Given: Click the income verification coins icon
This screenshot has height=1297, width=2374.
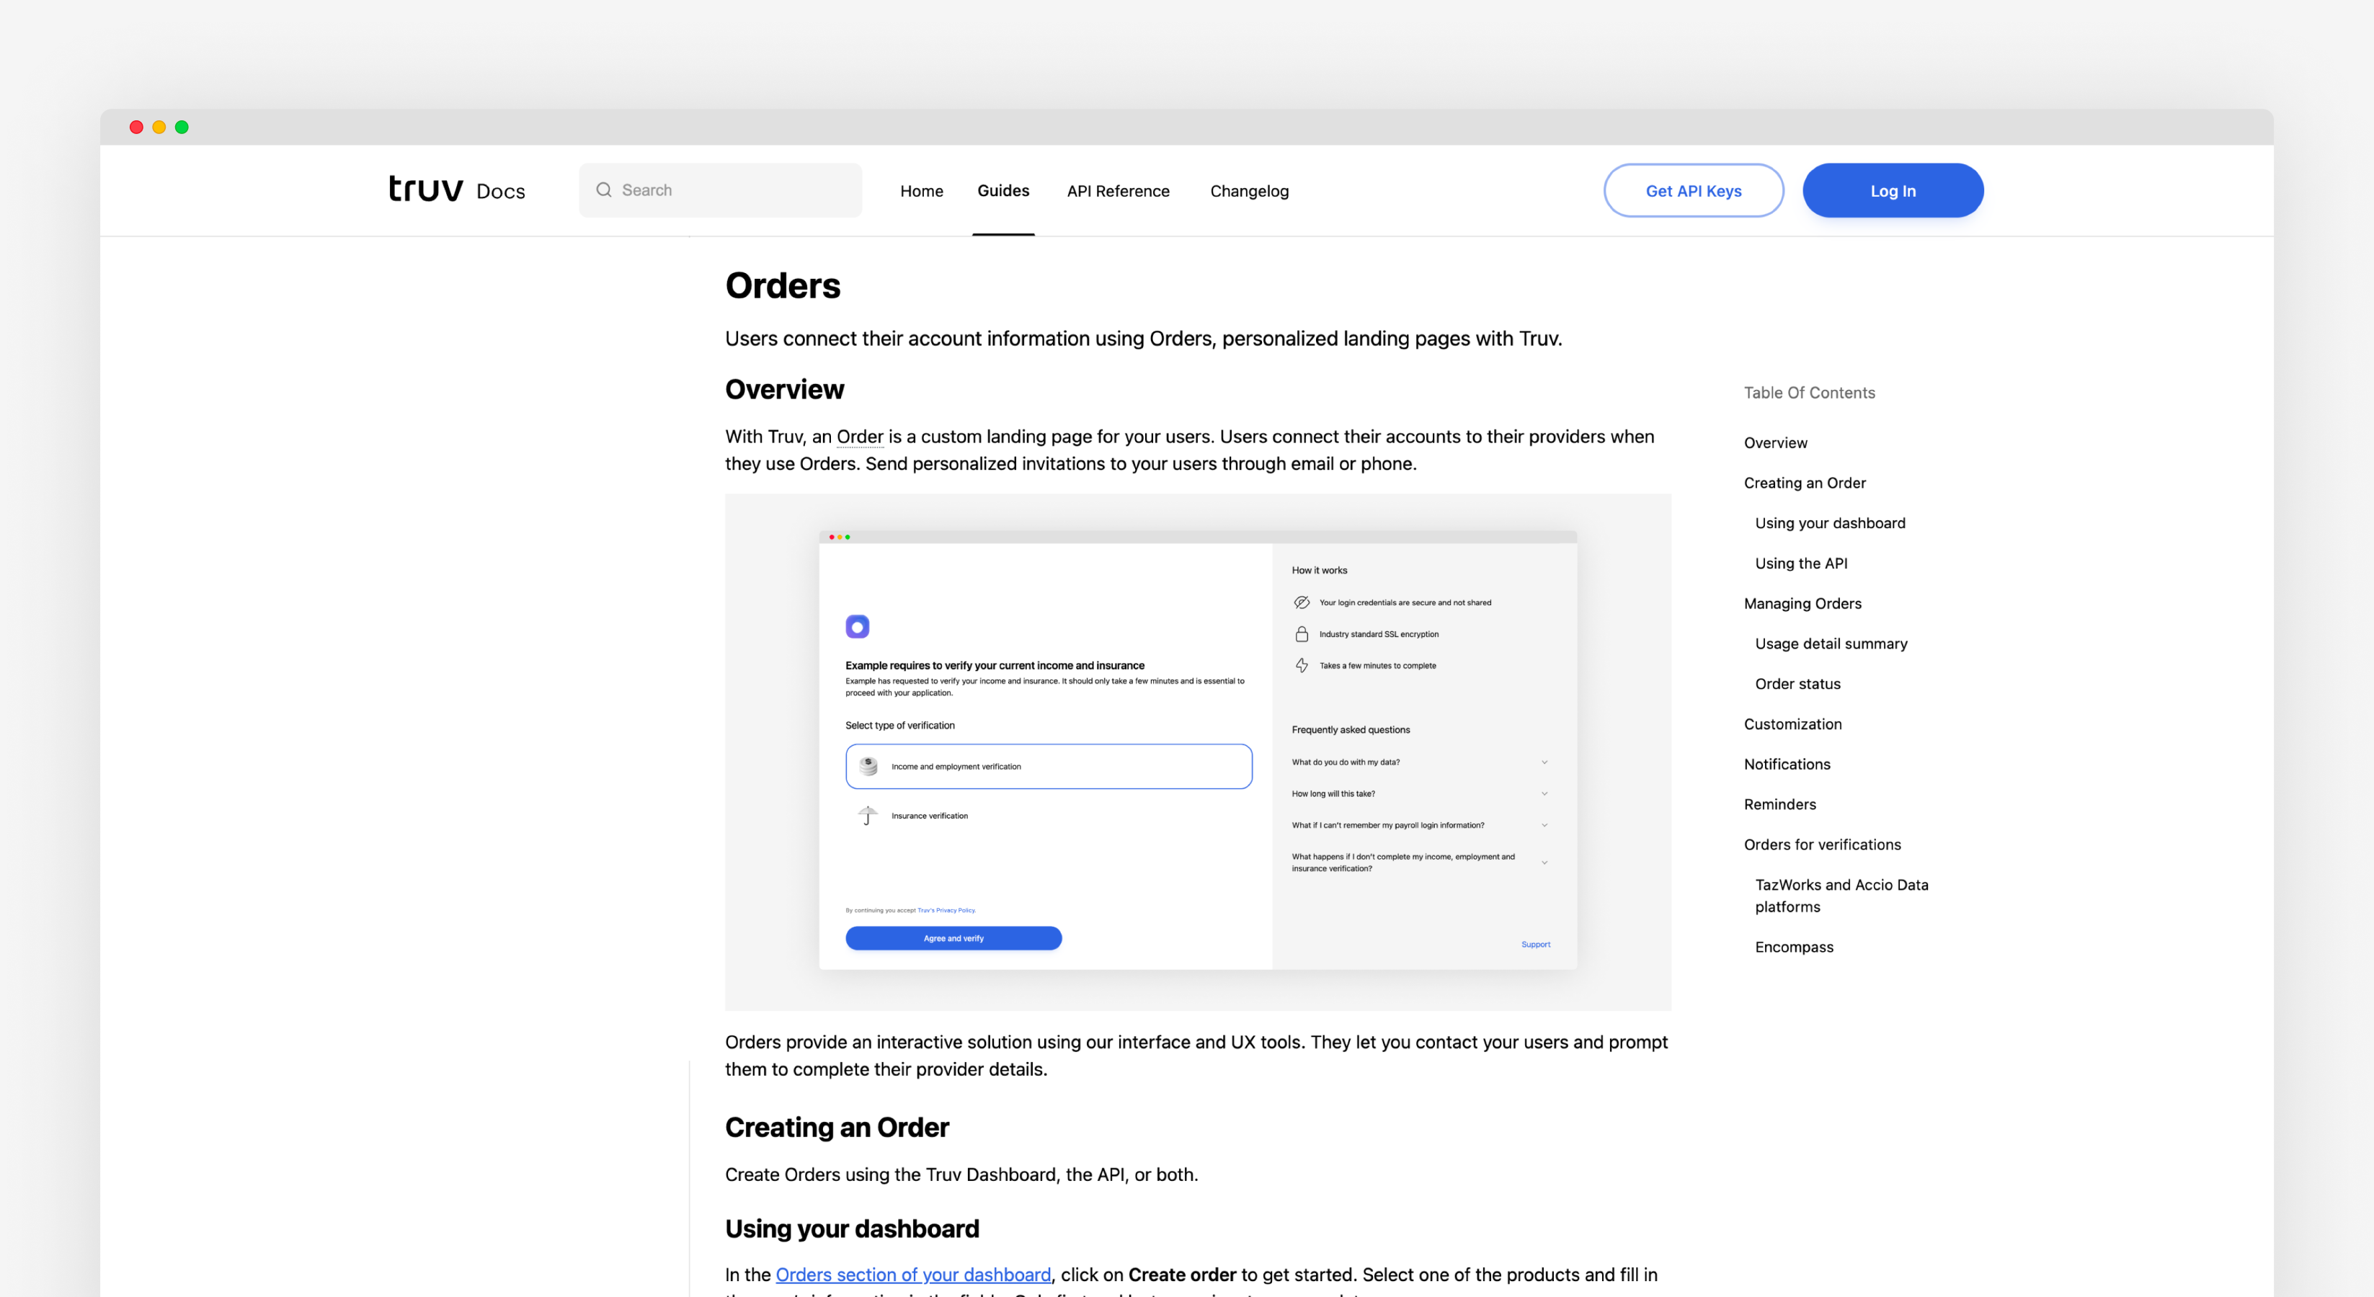Looking at the screenshot, I should (868, 765).
